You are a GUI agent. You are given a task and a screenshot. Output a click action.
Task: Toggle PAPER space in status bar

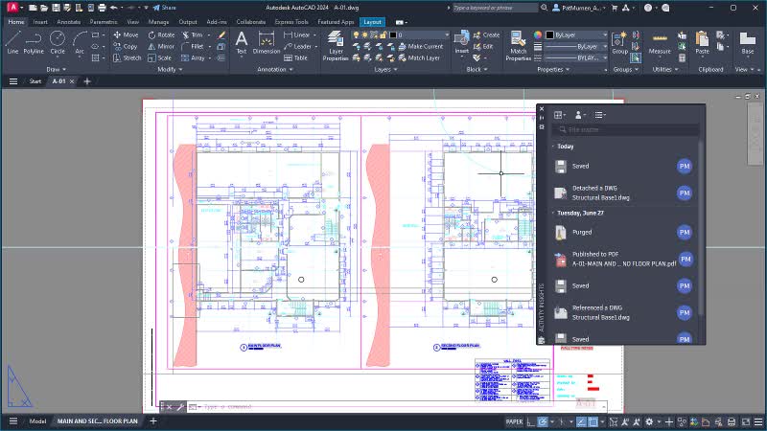(514, 421)
